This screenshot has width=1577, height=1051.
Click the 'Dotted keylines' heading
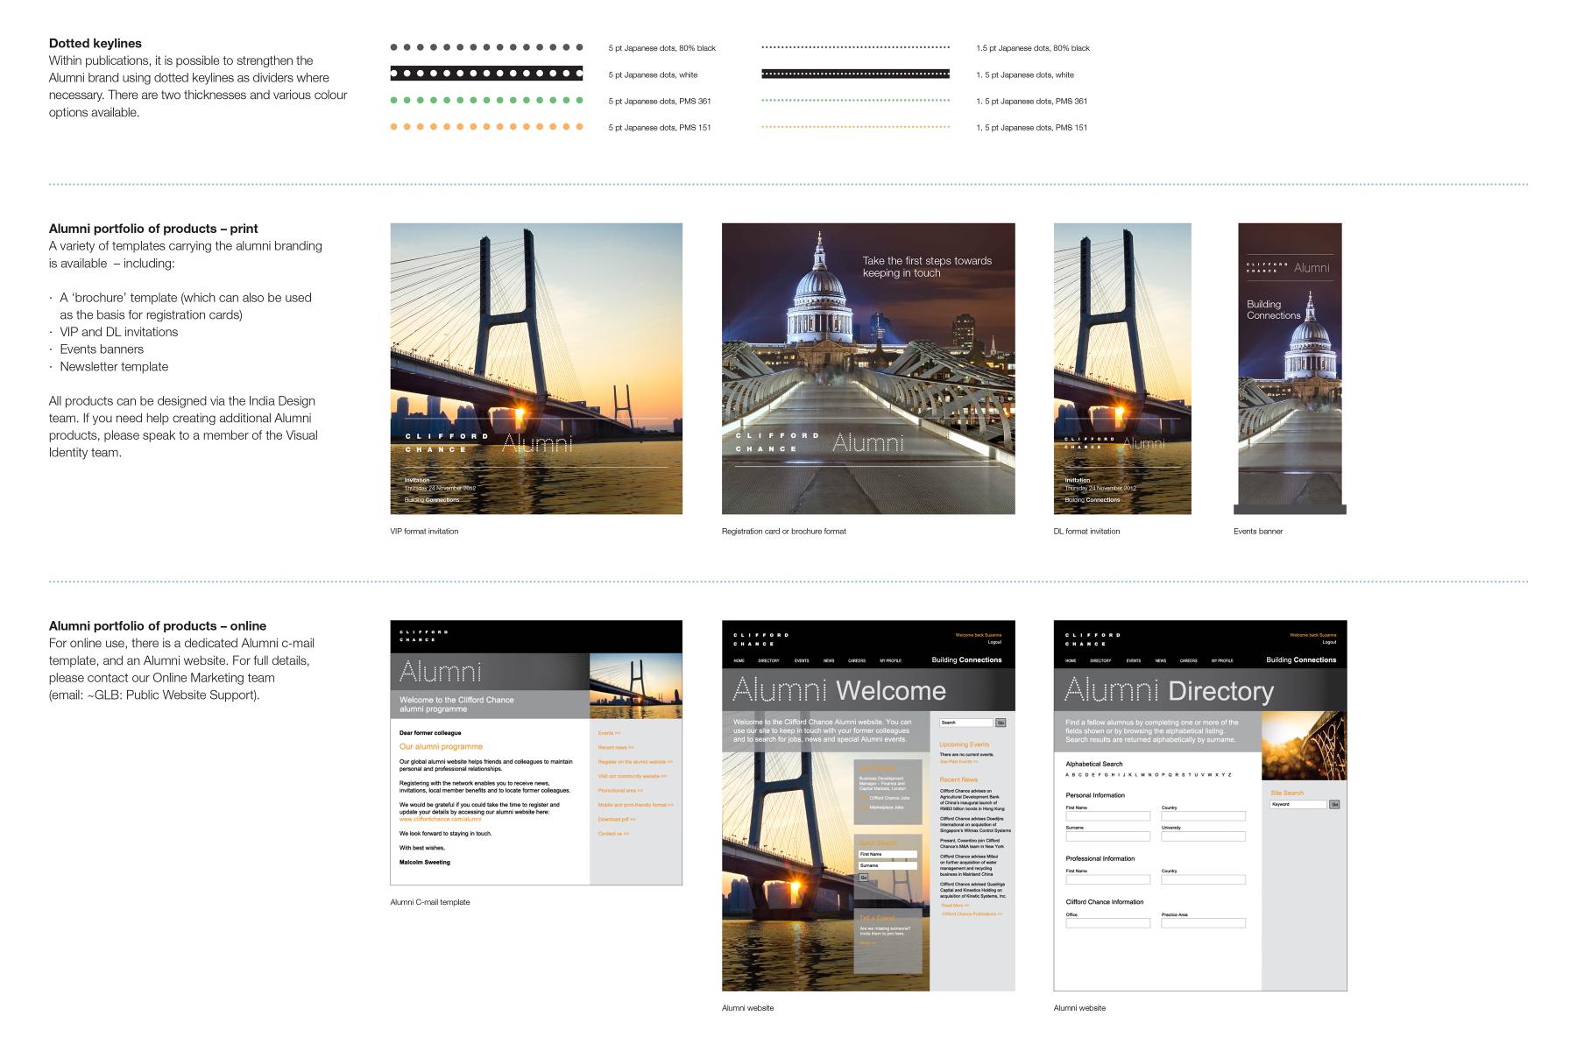click(95, 43)
